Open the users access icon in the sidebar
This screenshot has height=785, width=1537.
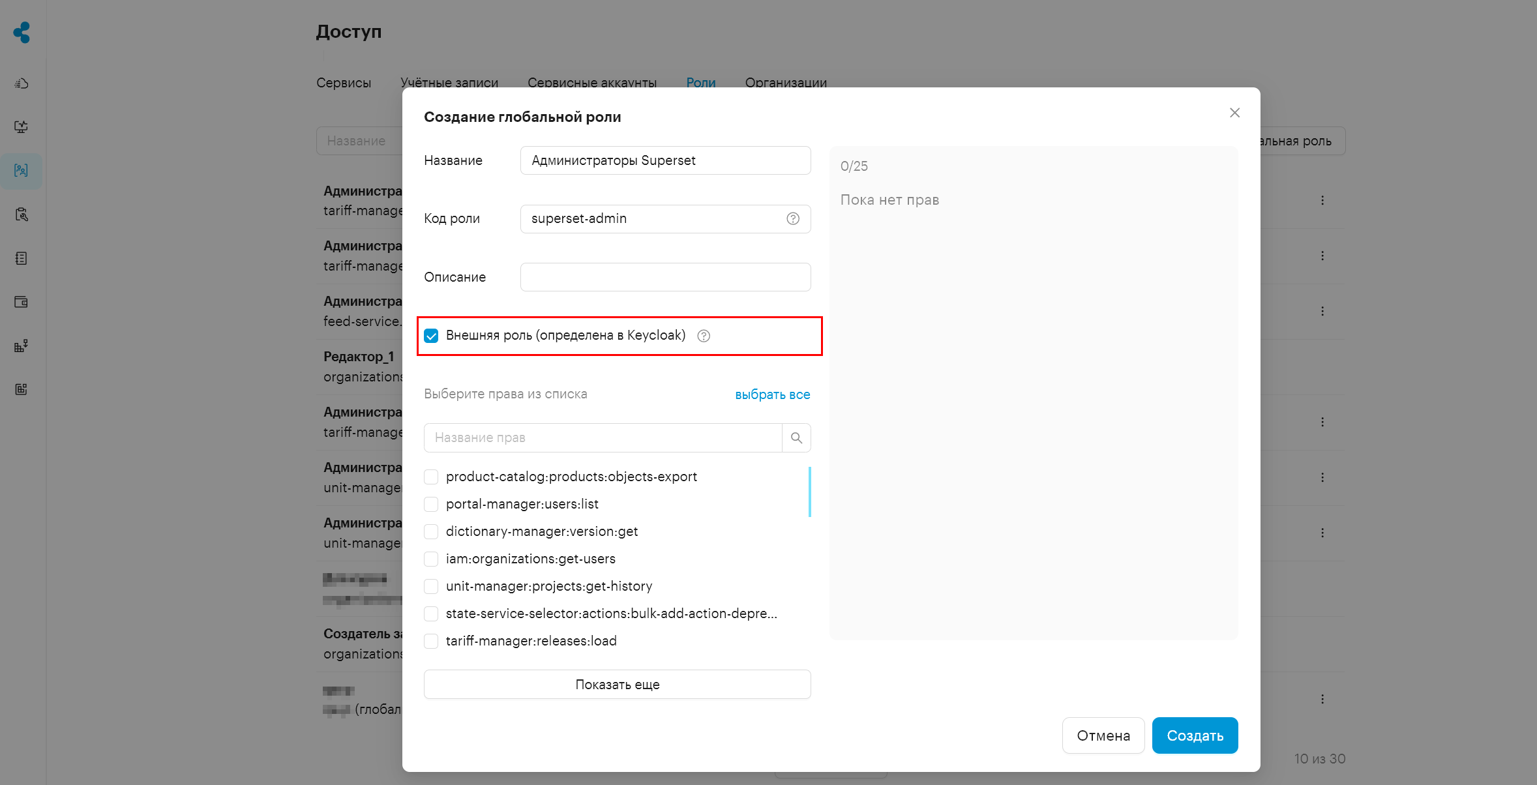pyautogui.click(x=22, y=171)
